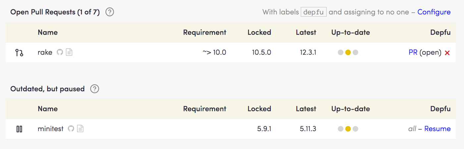This screenshot has width=464, height=149.
Task: Click the minitest package name
Action: 50,129
